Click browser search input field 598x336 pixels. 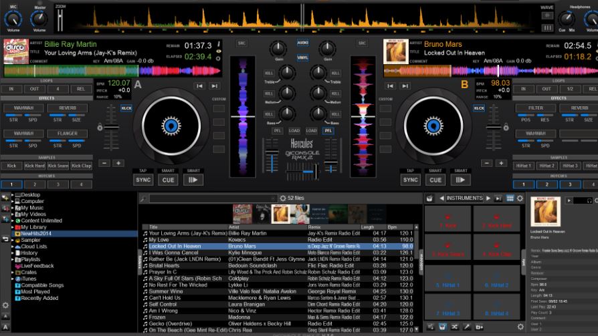[213, 198]
